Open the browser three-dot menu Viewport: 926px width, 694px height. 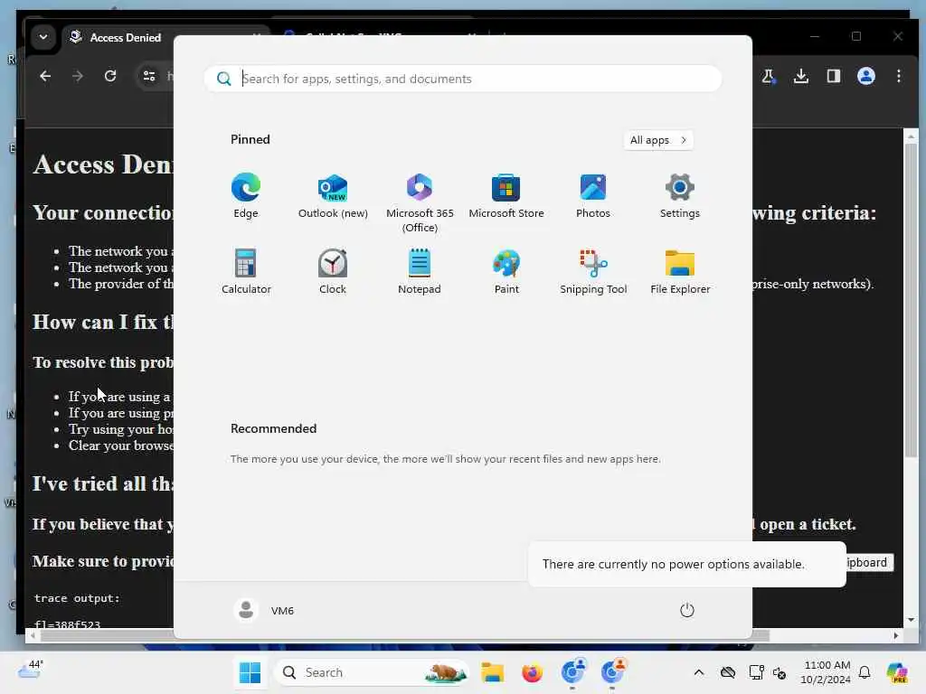coord(898,76)
